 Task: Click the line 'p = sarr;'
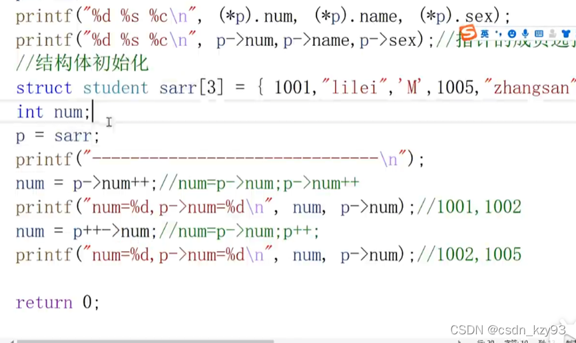[x=57, y=137]
